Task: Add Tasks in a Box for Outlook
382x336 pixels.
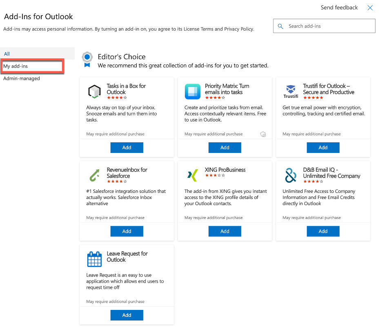Action: pos(127,148)
